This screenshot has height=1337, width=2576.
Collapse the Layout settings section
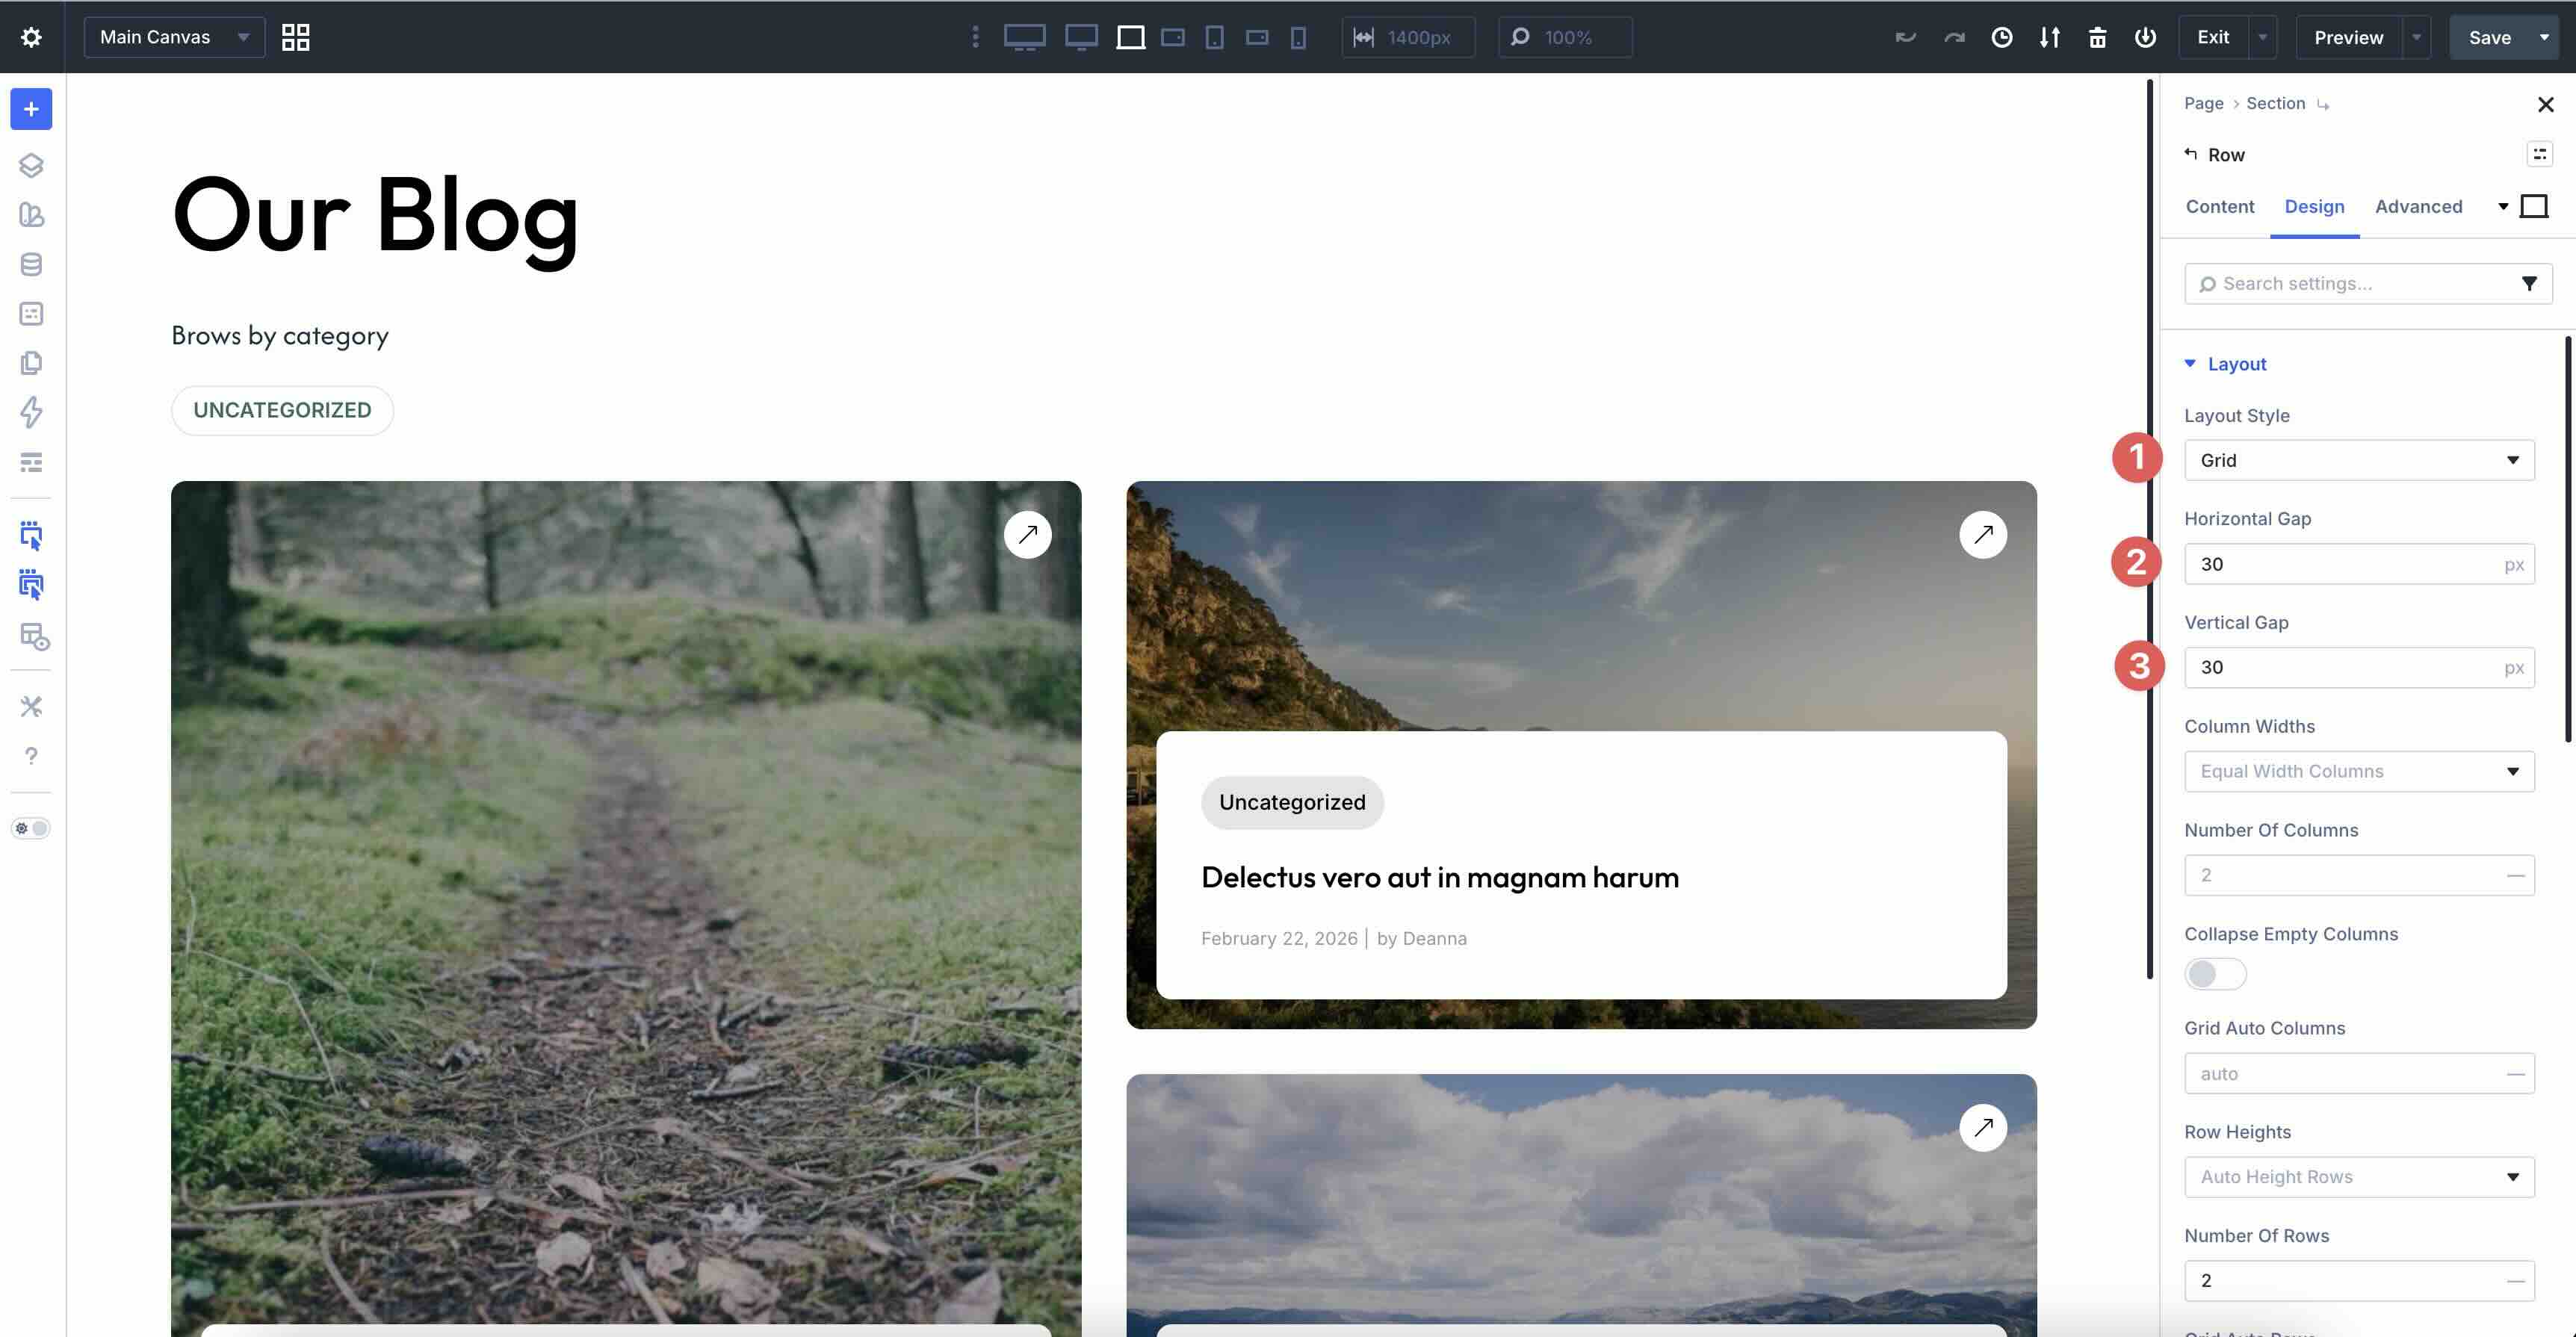2190,364
